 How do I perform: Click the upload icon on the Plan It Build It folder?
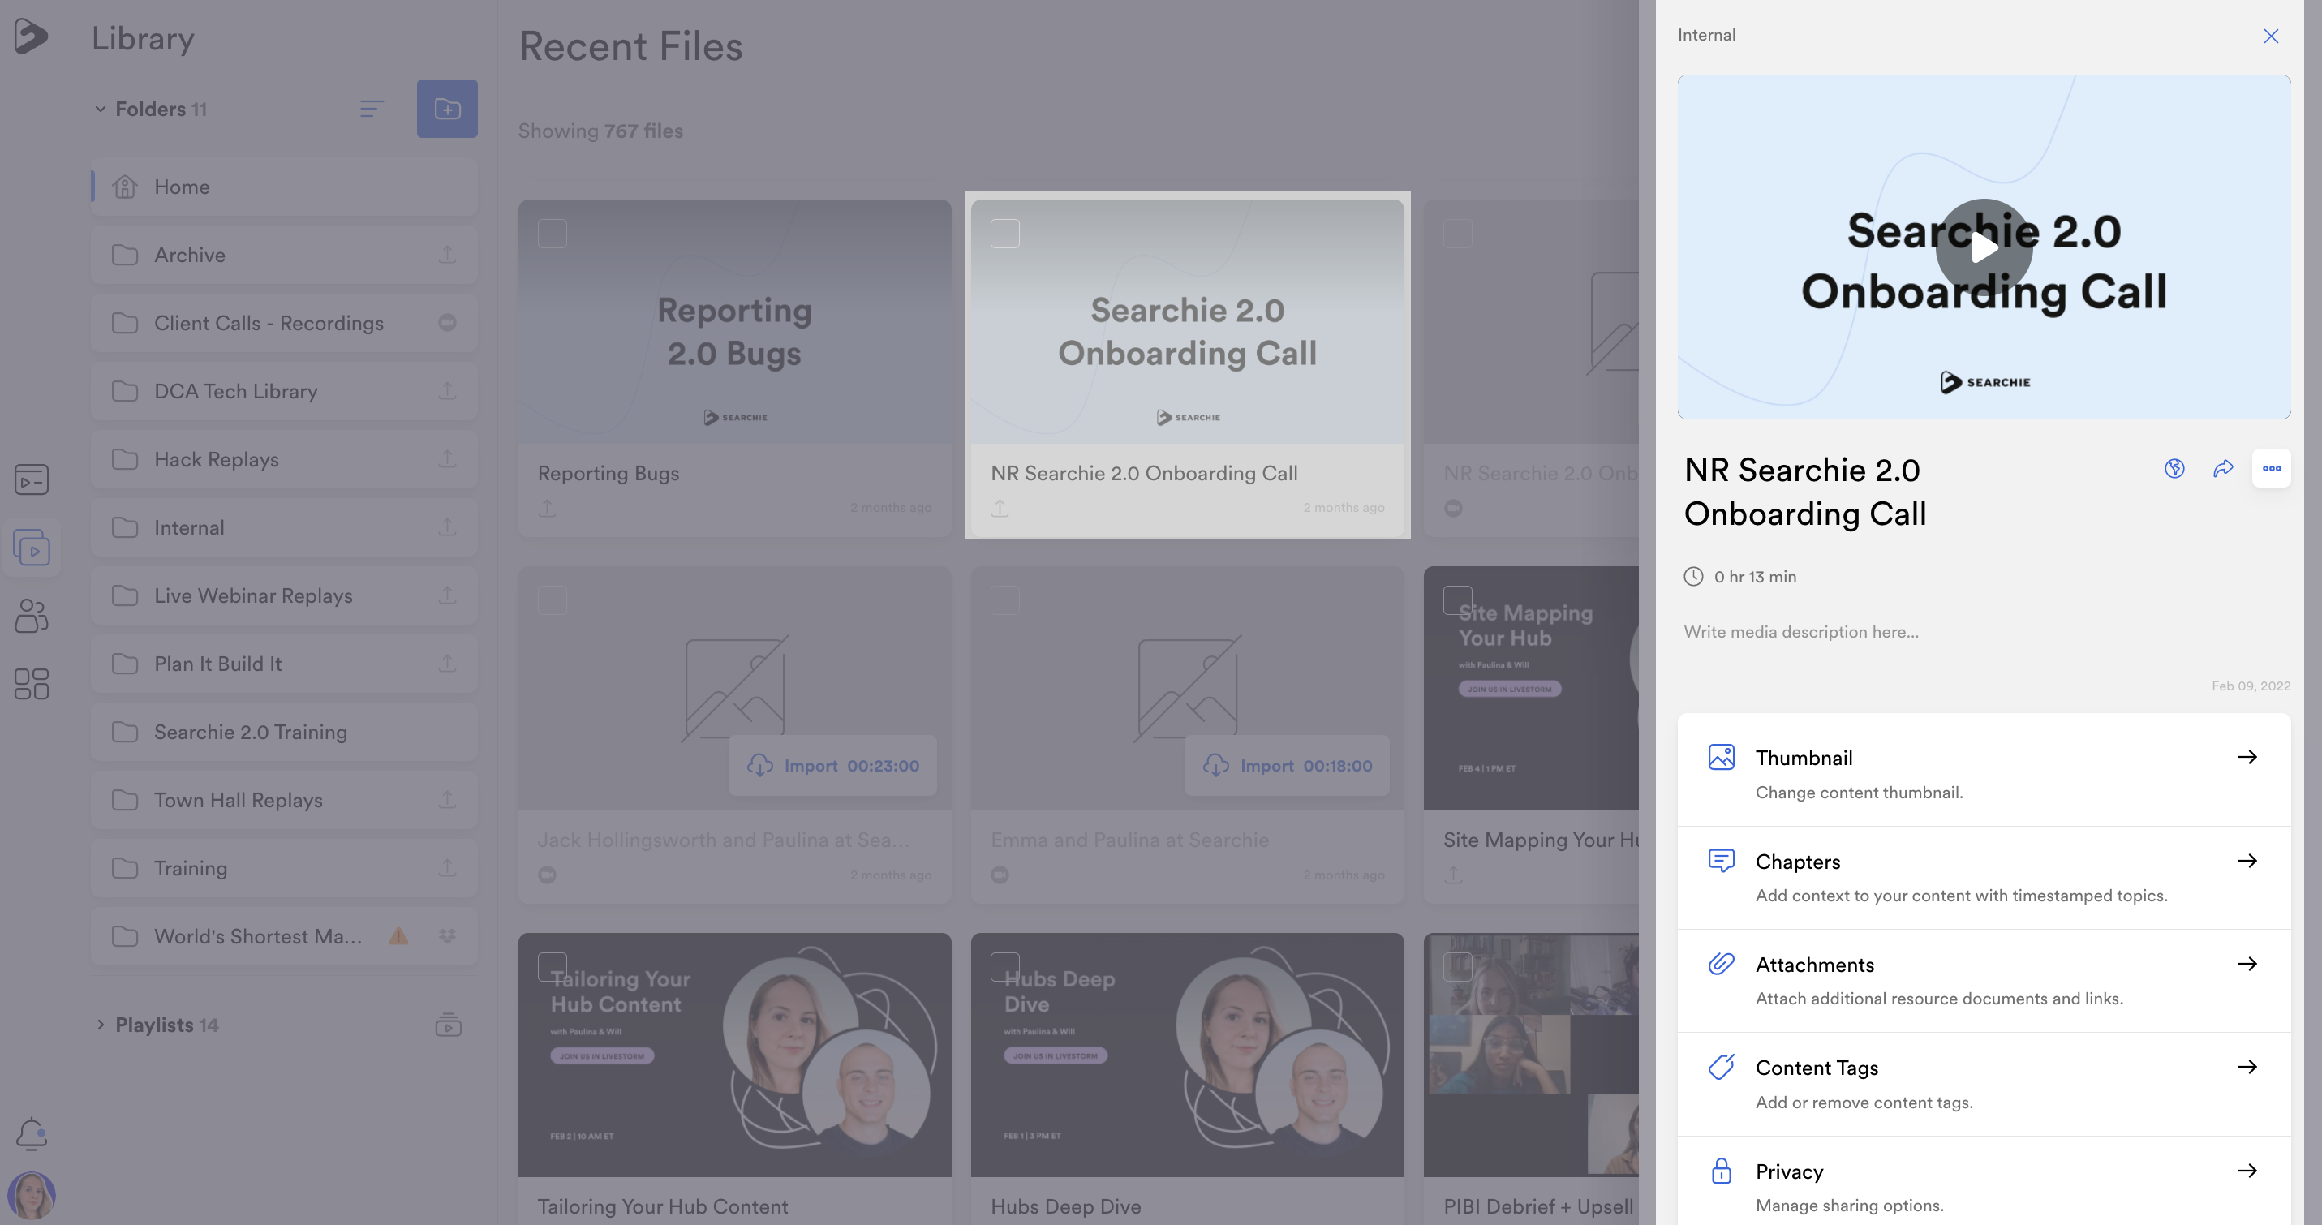pyautogui.click(x=447, y=664)
